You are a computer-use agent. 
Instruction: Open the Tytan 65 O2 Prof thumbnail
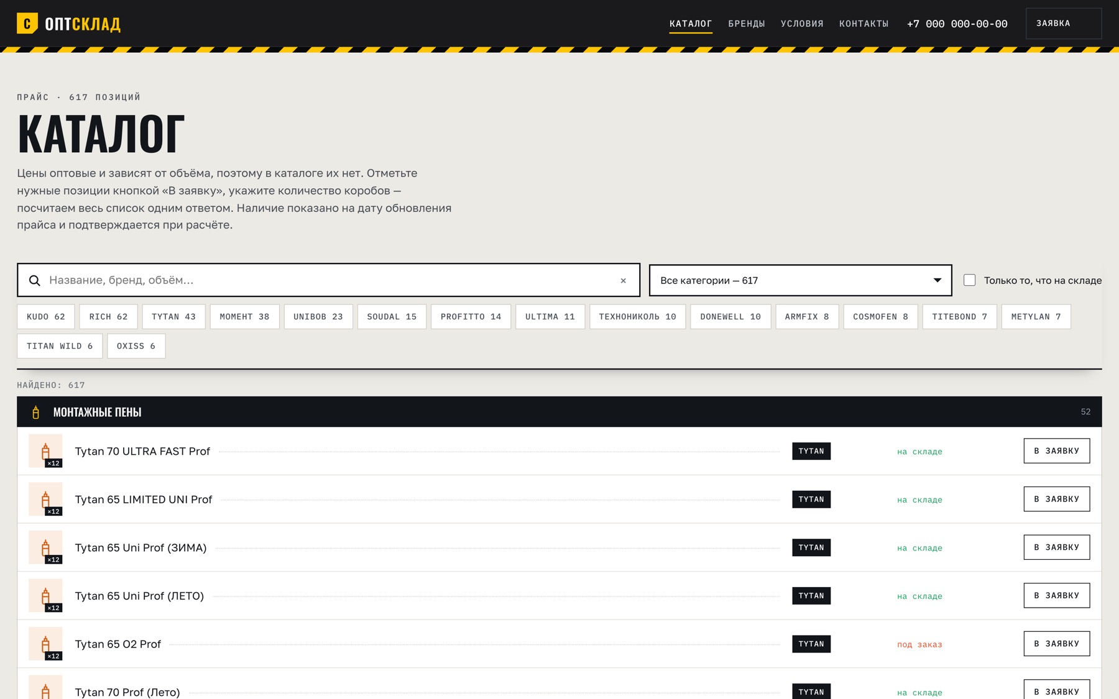45,644
